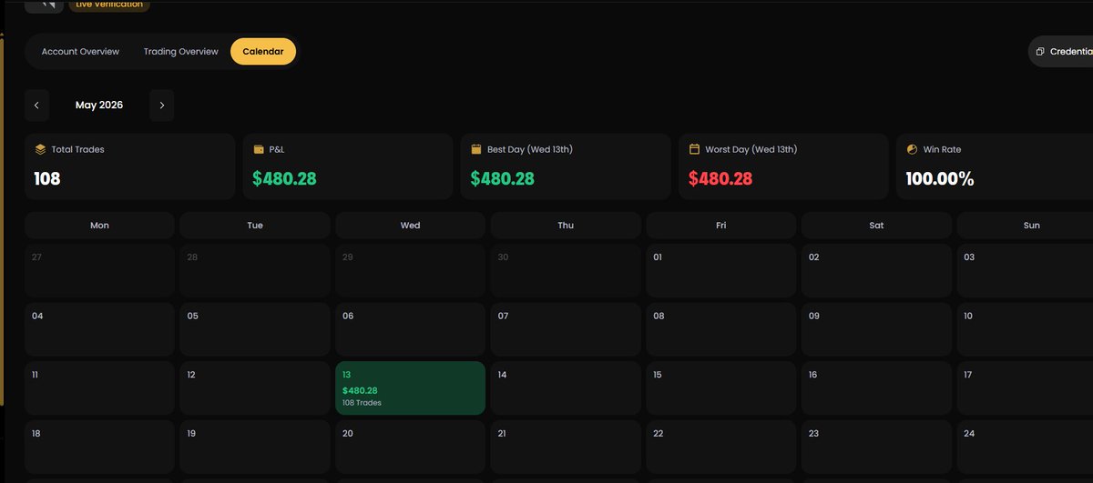The height and width of the screenshot is (483, 1093).
Task: Click the Total Trades card label
Action: pyautogui.click(x=78, y=149)
